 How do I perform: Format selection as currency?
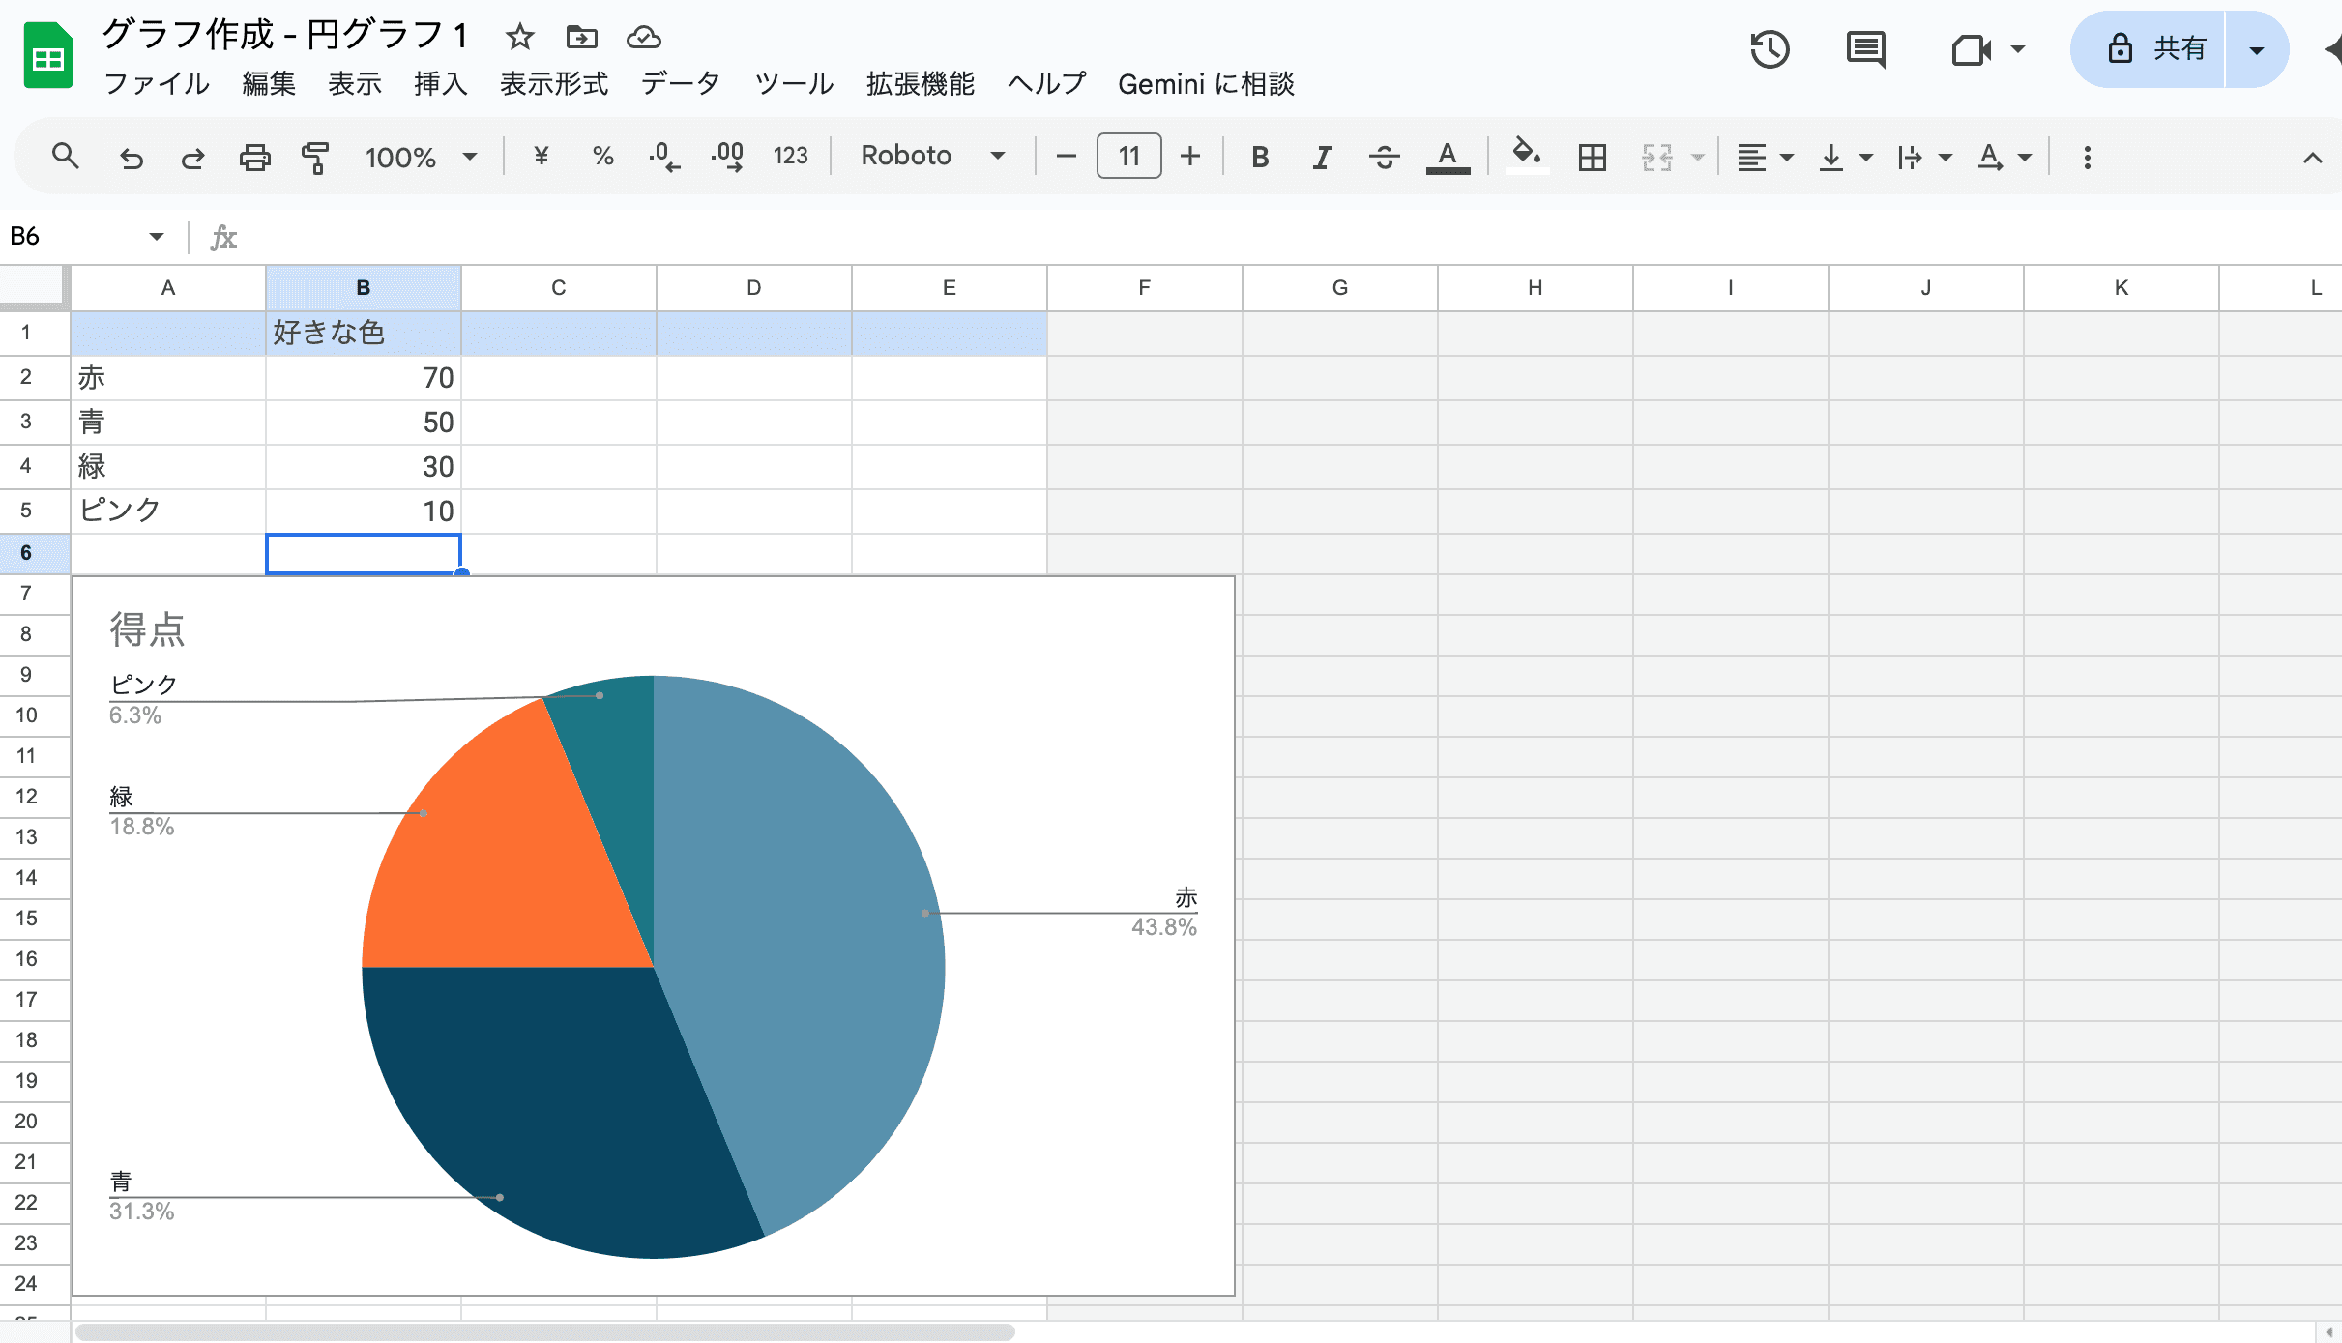[x=541, y=156]
